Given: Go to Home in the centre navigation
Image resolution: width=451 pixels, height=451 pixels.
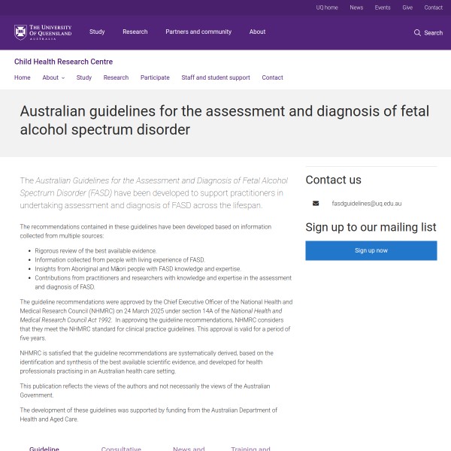Looking at the screenshot, I should click(x=23, y=77).
